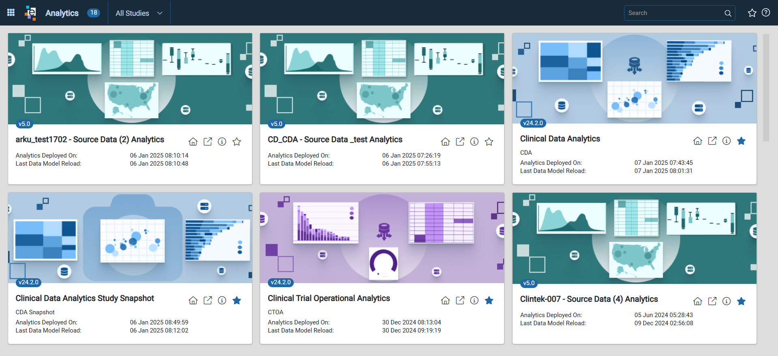Viewport: 778px width, 356px height.
Task: Open the apps grid launcher icon
Action: (11, 13)
